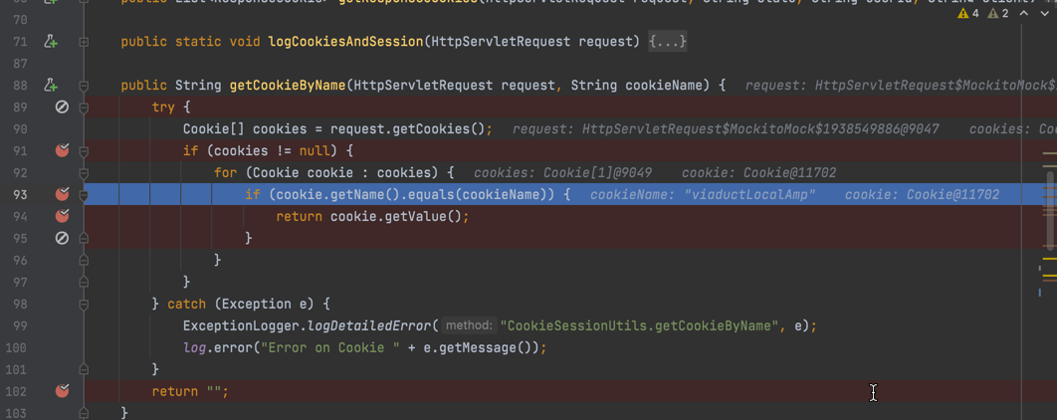Expand the {...} folded code placeholder on line 71
Viewport: 1057px width, 420px height.
point(668,42)
